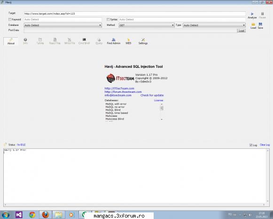Screen dimensions: 273x219
Task: Click the Check for update link
Action: pyautogui.click(x=152, y=95)
